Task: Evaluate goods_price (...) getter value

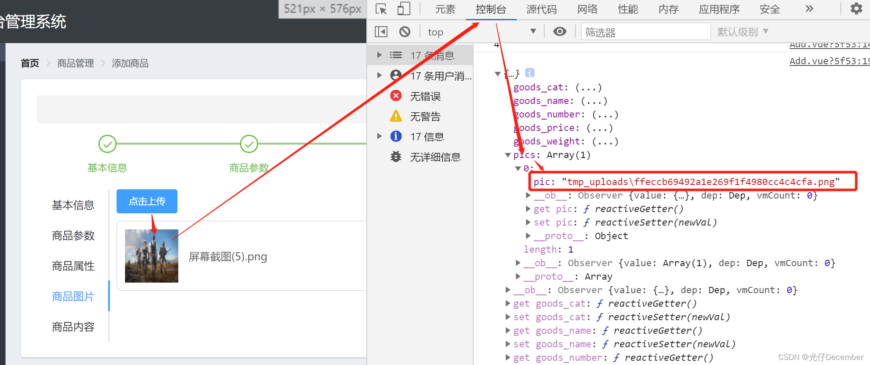Action: click(x=600, y=128)
